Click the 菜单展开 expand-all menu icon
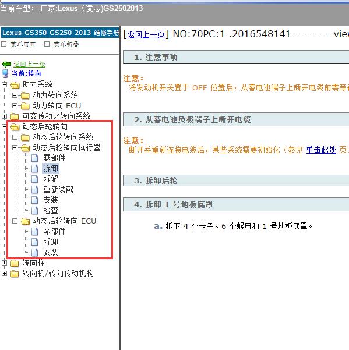 tap(4, 44)
